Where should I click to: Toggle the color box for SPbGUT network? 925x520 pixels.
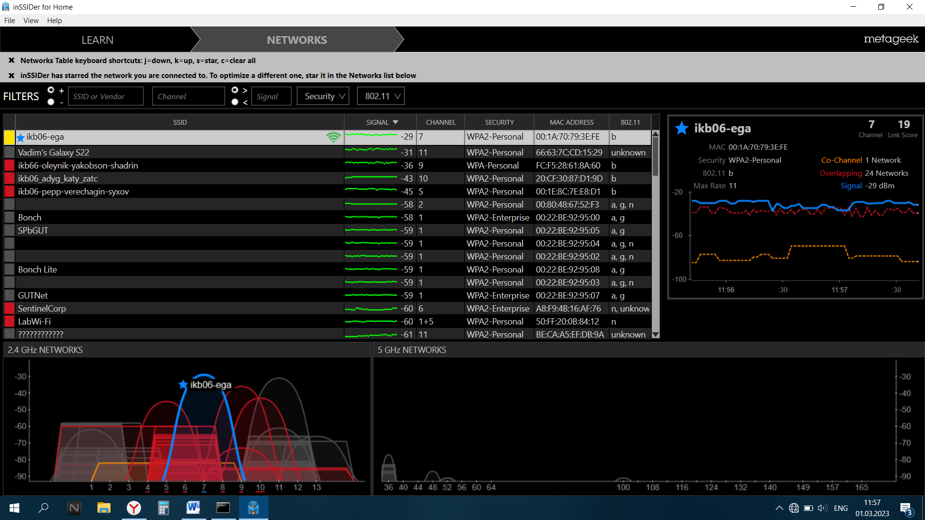9,231
